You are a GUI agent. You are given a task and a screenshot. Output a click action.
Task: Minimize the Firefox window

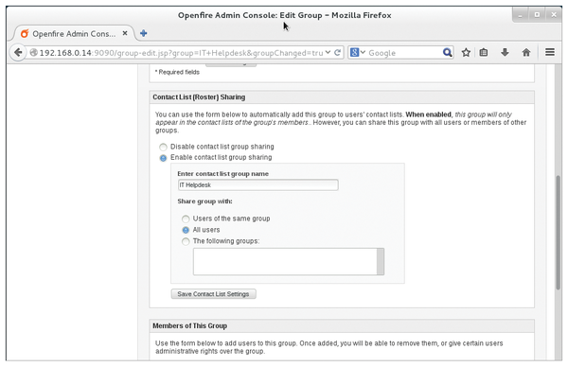point(521,15)
